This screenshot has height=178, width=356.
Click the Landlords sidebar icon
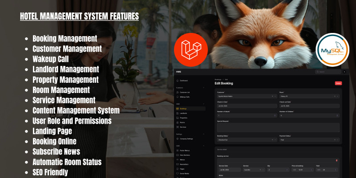click(177, 113)
